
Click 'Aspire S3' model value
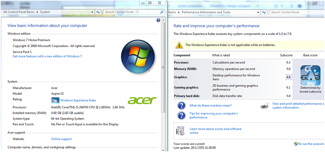57,94
